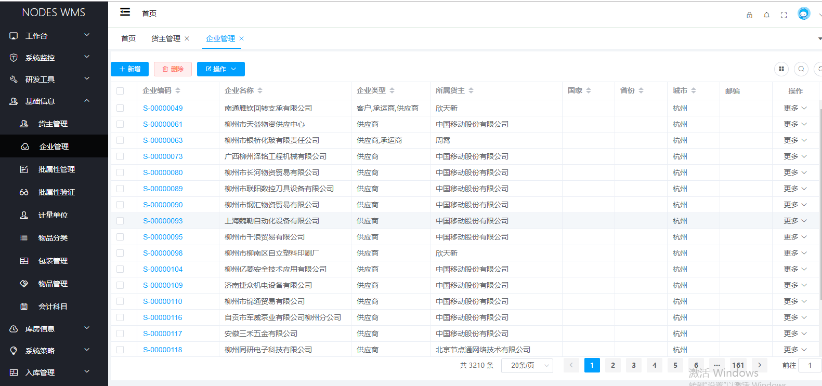Click 物品管理 tag icon in sidebar
Viewport: 822px width, 386px height.
point(24,284)
